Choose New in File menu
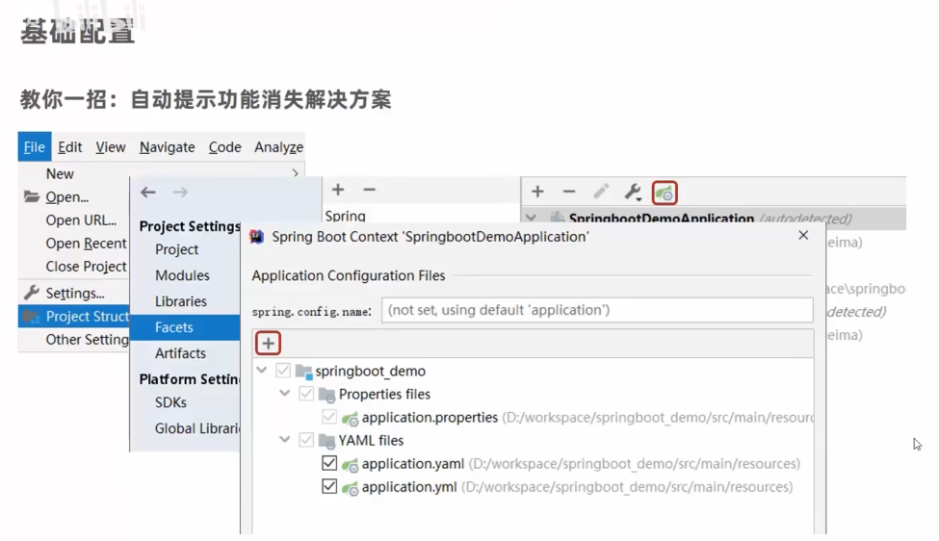 tap(60, 173)
